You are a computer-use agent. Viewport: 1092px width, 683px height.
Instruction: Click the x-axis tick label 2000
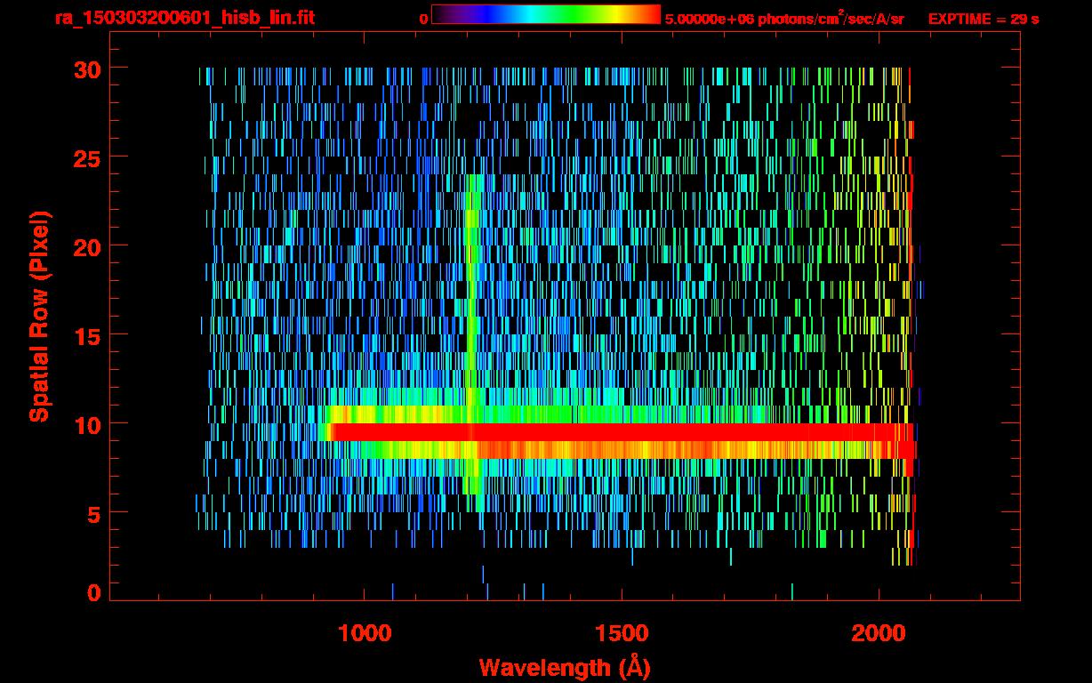[879, 633]
